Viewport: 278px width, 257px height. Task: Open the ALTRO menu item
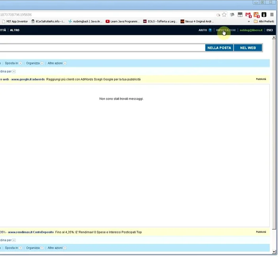(15, 30)
